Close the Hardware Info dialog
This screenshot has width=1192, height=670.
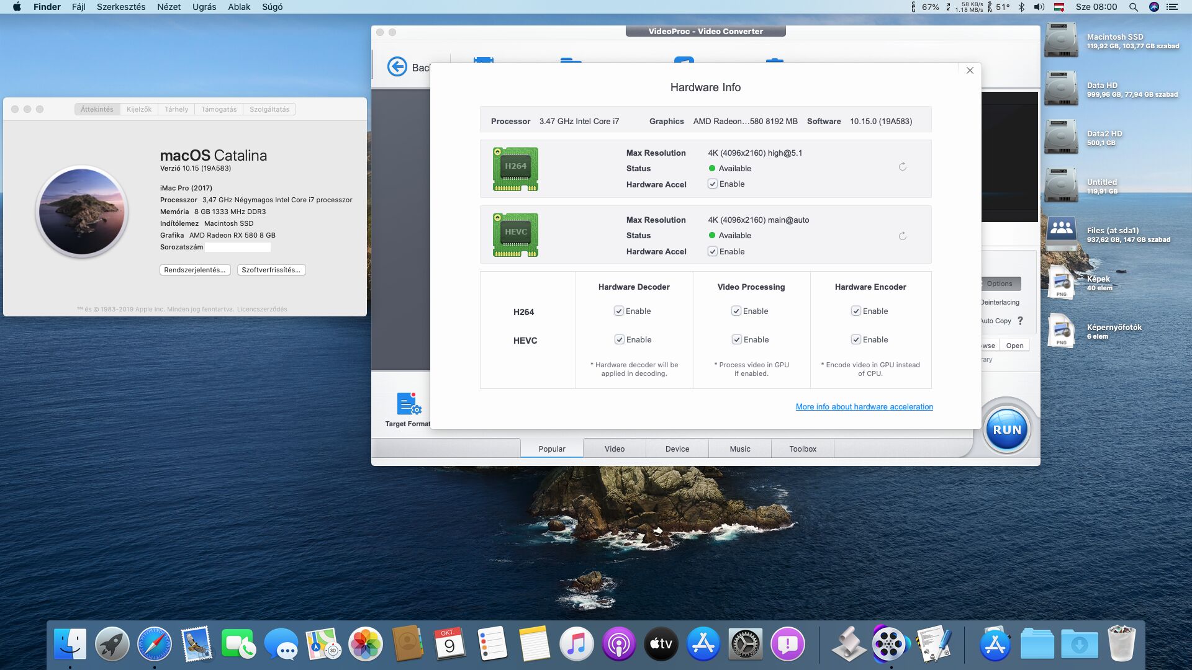click(970, 71)
